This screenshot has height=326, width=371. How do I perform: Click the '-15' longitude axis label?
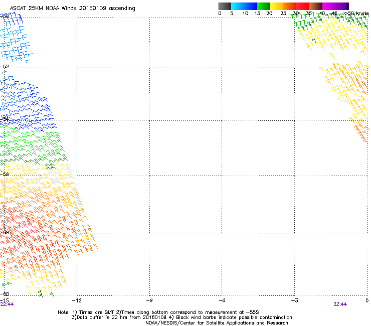tap(5, 300)
